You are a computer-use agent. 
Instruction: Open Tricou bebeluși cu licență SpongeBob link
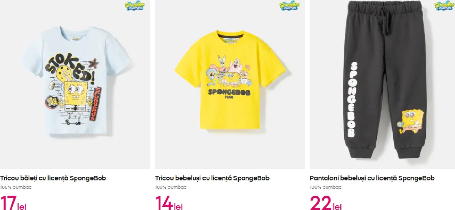click(212, 178)
